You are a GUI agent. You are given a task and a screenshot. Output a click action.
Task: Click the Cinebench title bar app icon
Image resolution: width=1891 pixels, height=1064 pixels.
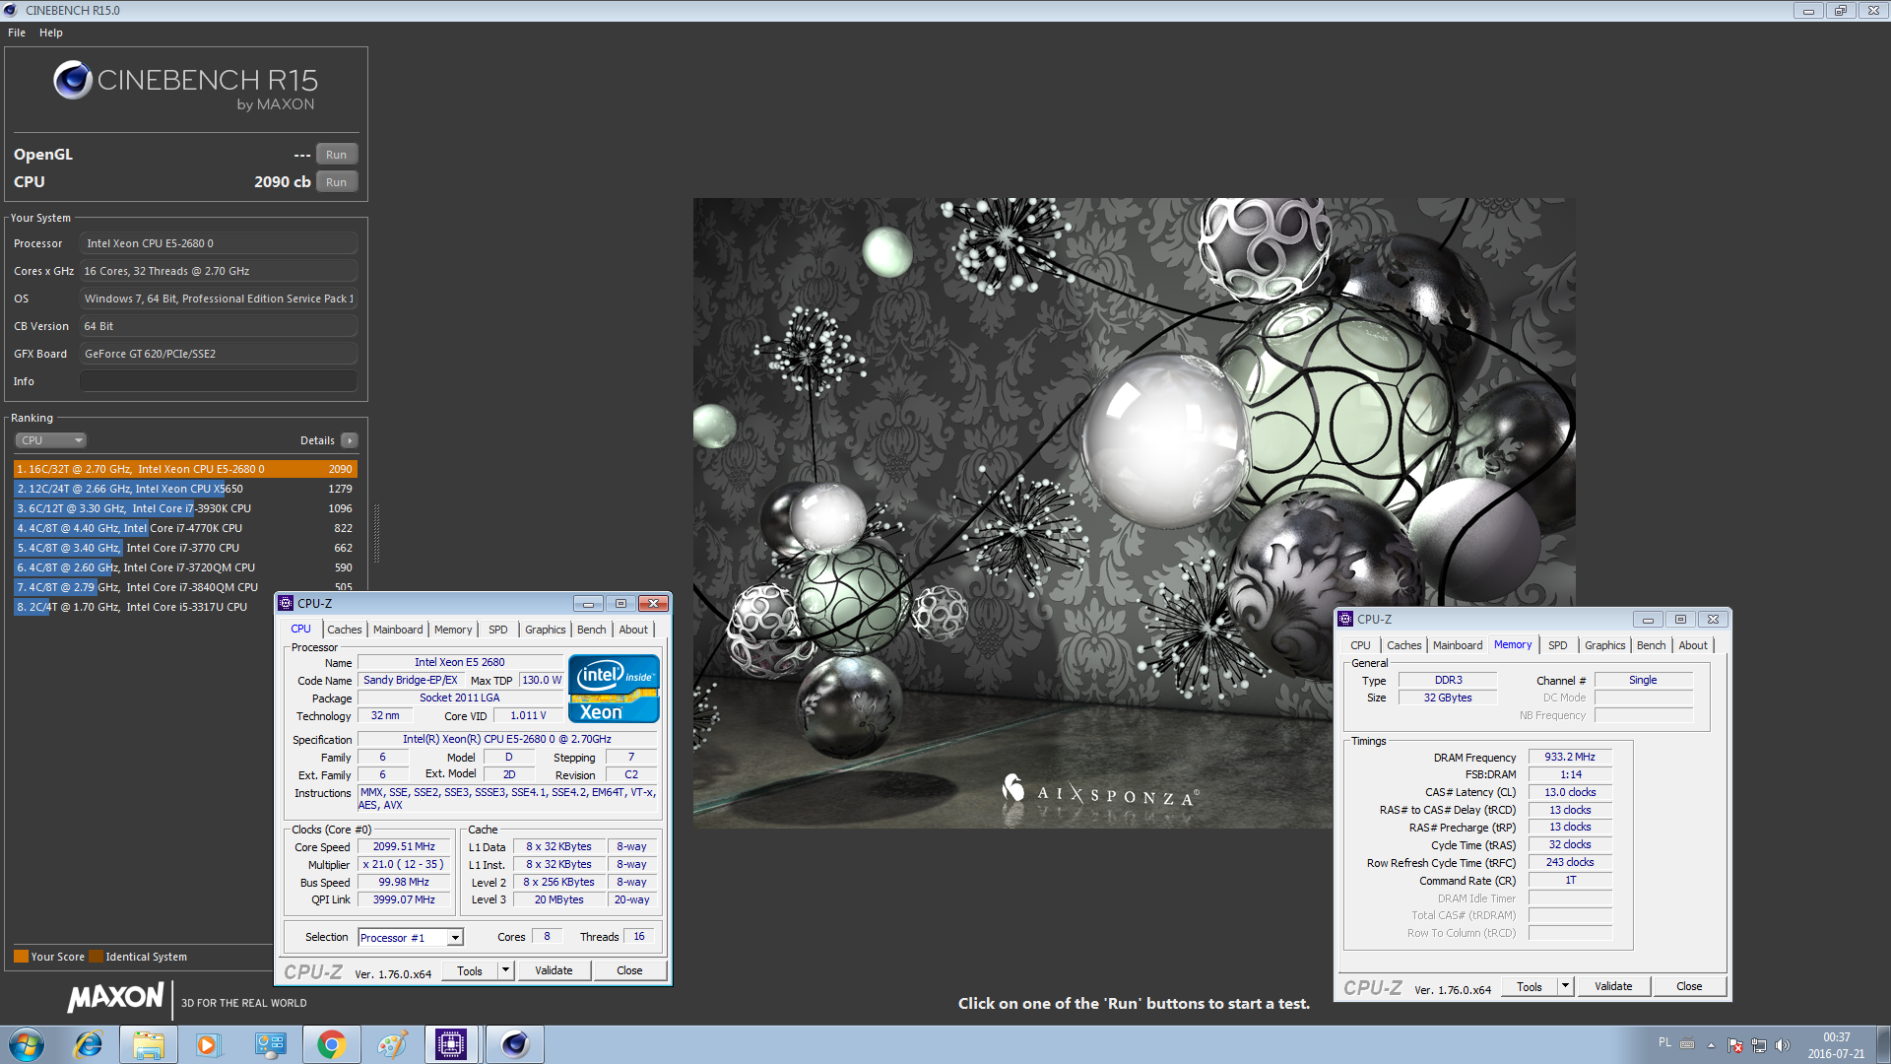pyautogui.click(x=11, y=10)
